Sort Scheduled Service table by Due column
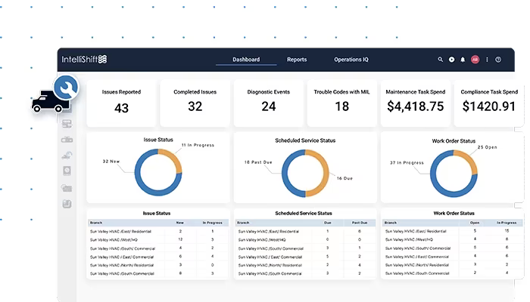530x302 pixels. coord(328,223)
